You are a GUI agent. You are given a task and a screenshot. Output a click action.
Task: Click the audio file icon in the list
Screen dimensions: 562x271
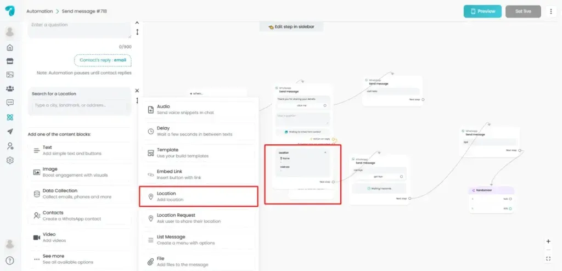pos(151,110)
